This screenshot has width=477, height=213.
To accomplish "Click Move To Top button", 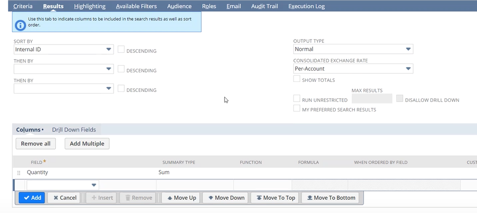I will (275, 198).
